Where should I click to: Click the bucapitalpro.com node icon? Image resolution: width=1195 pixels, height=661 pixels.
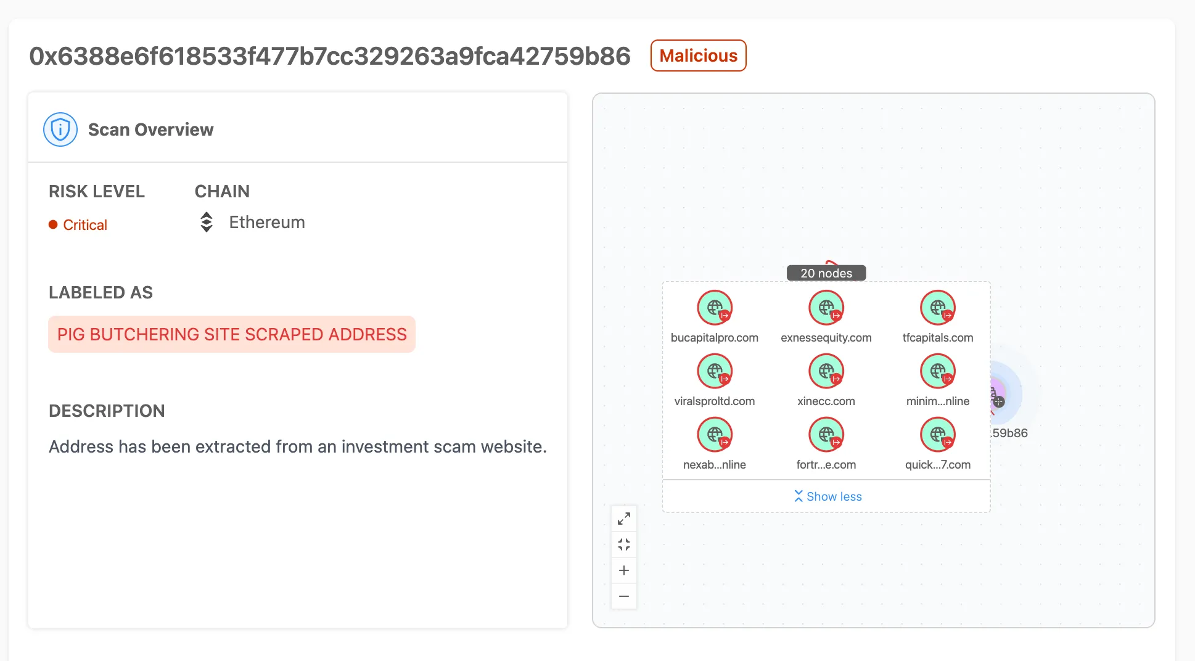(715, 307)
